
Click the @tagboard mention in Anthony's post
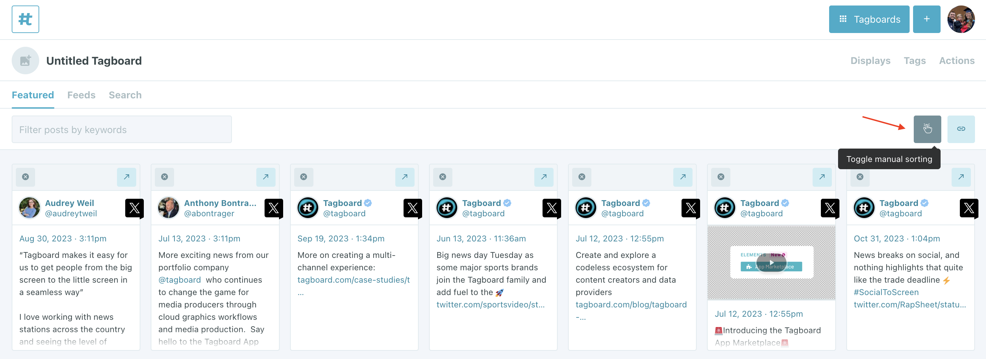pyautogui.click(x=180, y=280)
